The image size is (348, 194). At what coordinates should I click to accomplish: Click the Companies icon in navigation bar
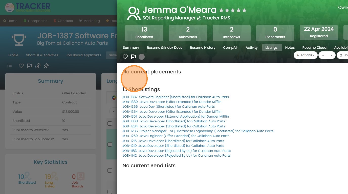[25, 21]
